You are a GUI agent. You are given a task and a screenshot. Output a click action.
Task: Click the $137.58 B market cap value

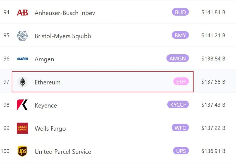213,82
